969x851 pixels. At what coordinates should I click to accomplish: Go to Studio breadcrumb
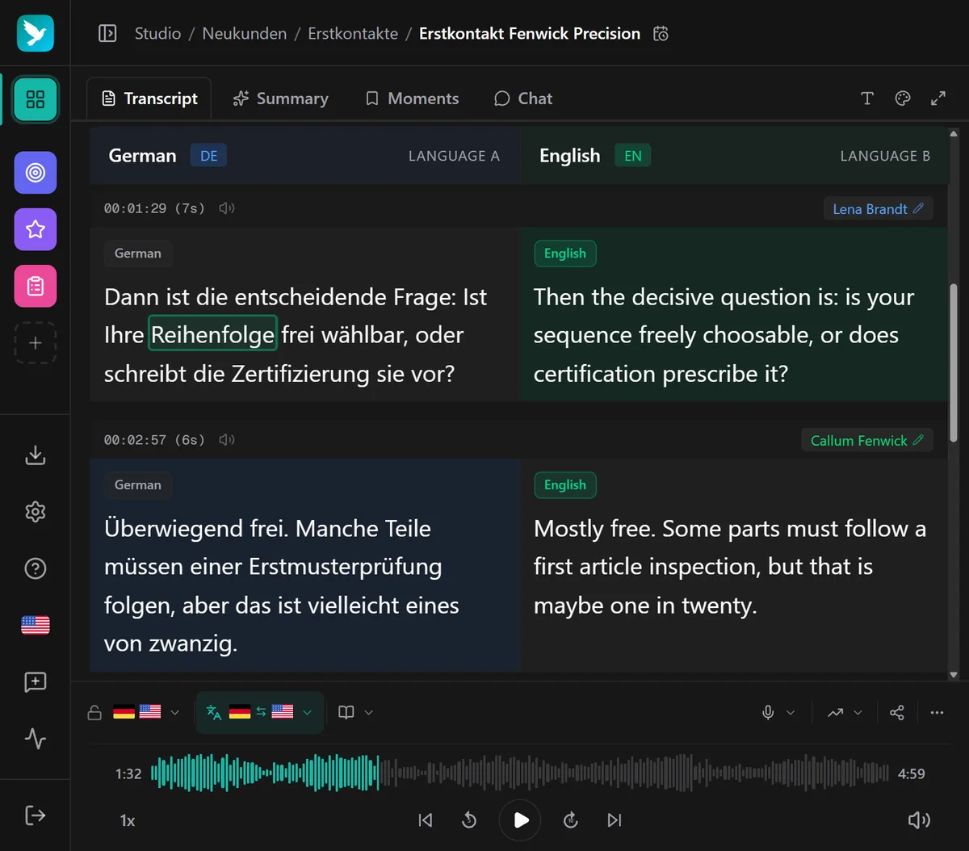[157, 34]
